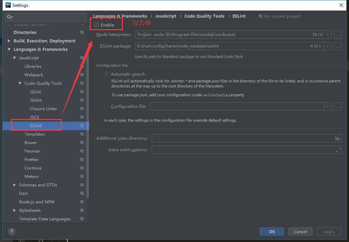The image size is (349, 242).
Task: Select the Configuration file radio option
Action: tap(106, 106)
